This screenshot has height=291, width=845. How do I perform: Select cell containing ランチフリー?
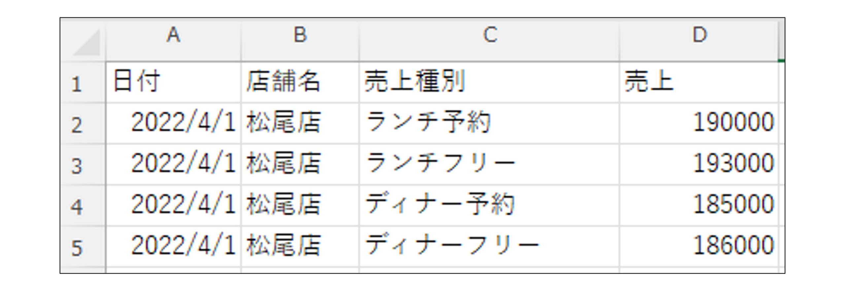click(489, 165)
